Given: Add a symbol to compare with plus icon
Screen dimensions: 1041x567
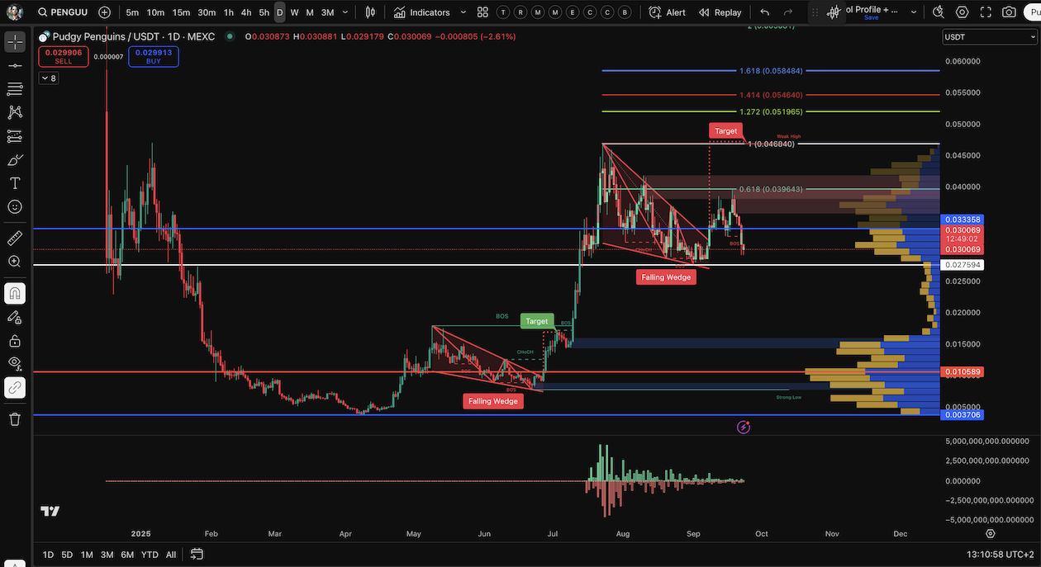Looking at the screenshot, I should coord(104,12).
